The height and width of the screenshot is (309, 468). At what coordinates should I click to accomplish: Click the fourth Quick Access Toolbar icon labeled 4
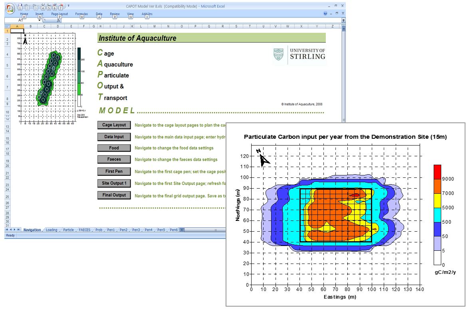point(43,6)
